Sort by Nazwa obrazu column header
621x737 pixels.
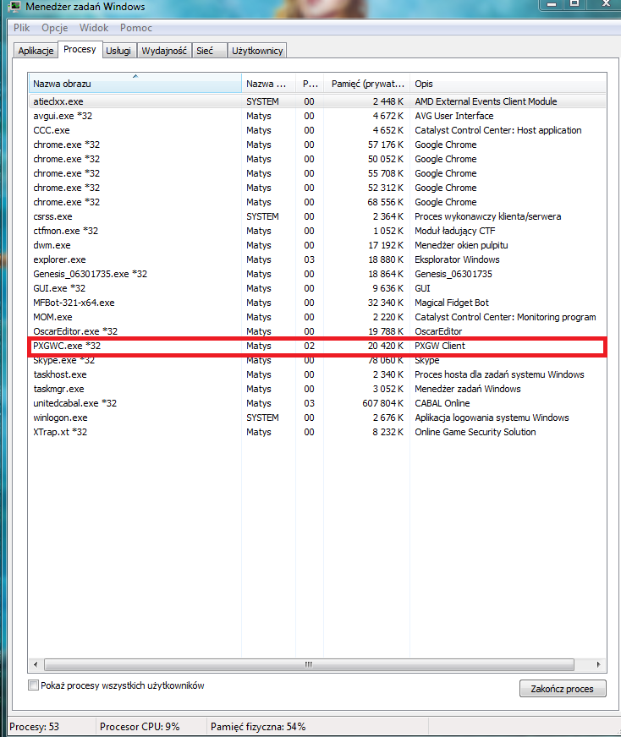point(135,84)
